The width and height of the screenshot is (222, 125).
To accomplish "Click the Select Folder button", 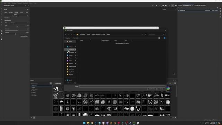I will pos(152,89).
